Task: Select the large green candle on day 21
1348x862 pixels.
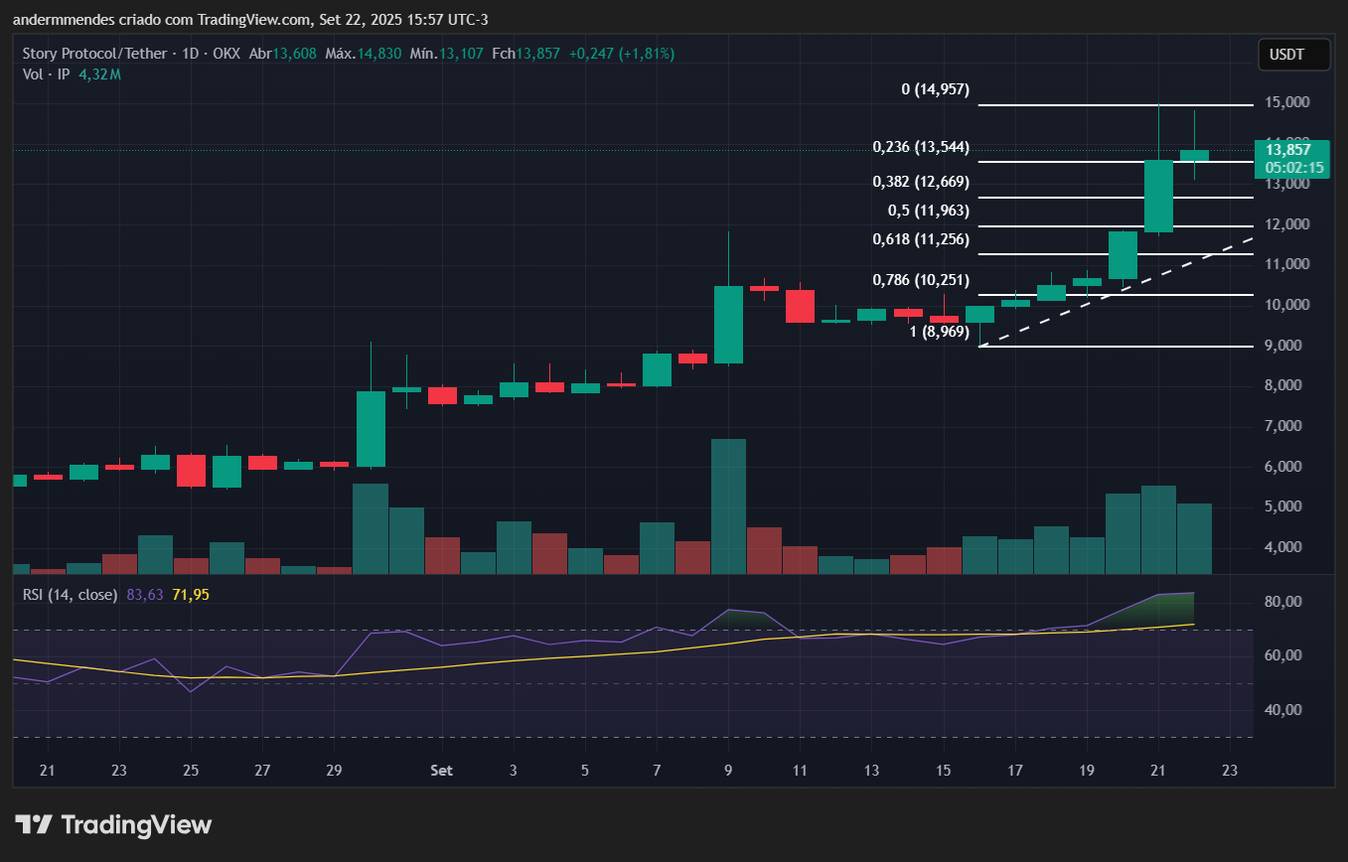Action: (1158, 196)
